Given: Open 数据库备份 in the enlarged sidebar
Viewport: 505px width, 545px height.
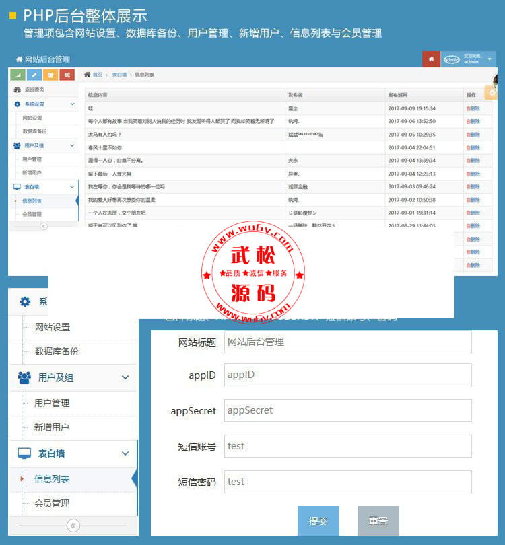Looking at the screenshot, I should coord(57,351).
